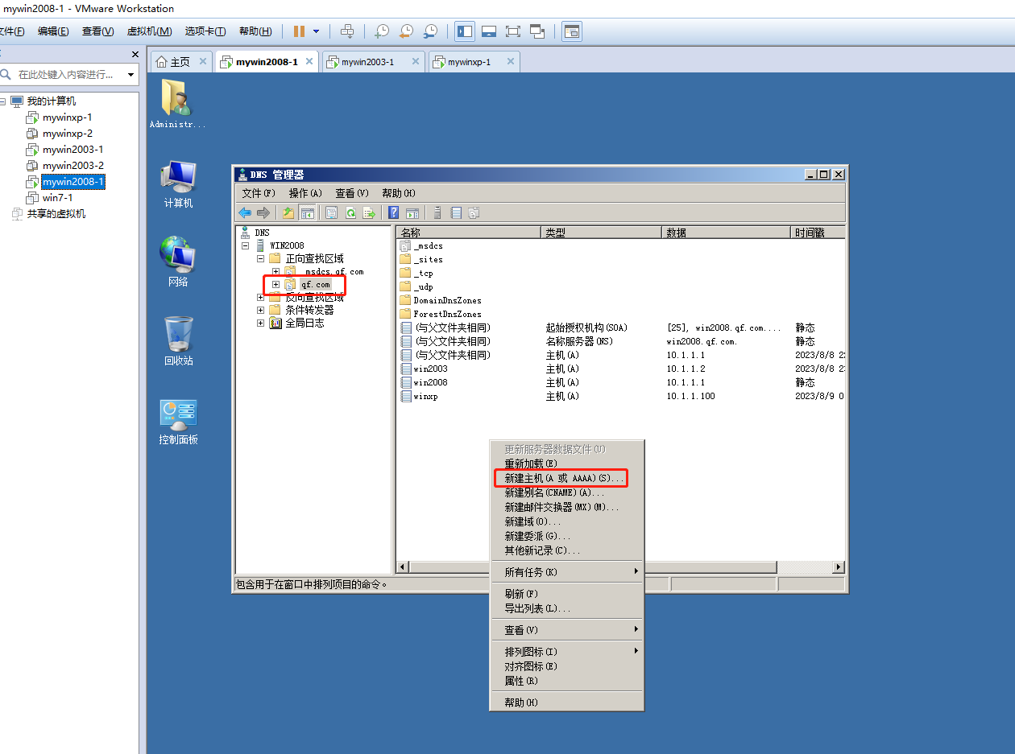Select winxp host record row

pos(620,396)
